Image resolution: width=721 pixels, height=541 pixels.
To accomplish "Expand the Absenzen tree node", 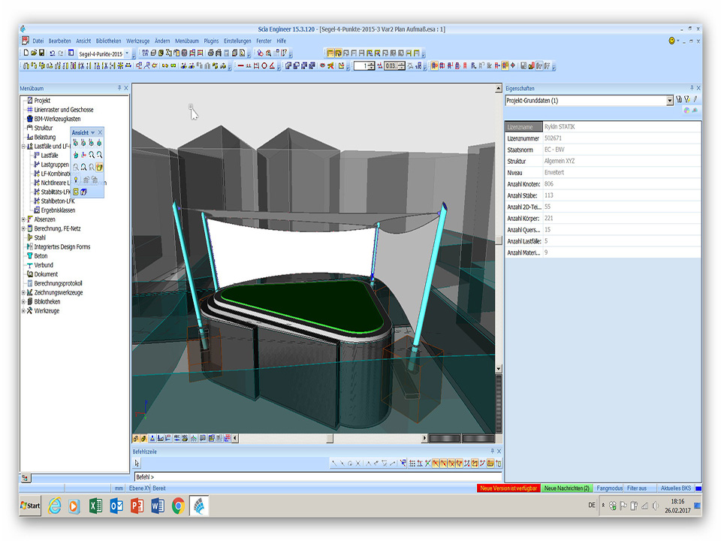I will (23, 219).
